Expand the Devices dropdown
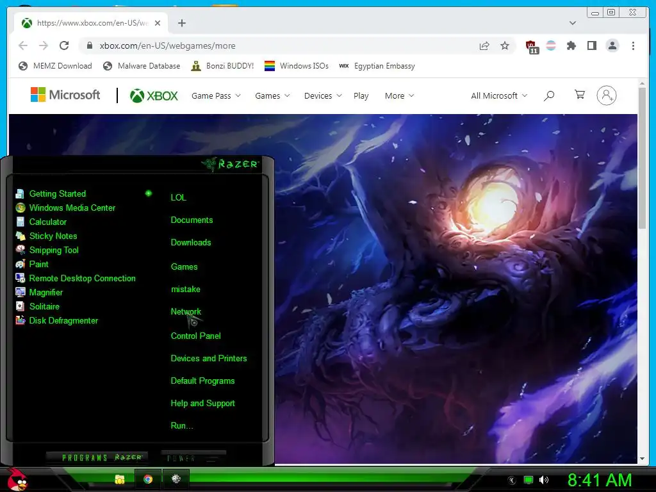 point(323,96)
